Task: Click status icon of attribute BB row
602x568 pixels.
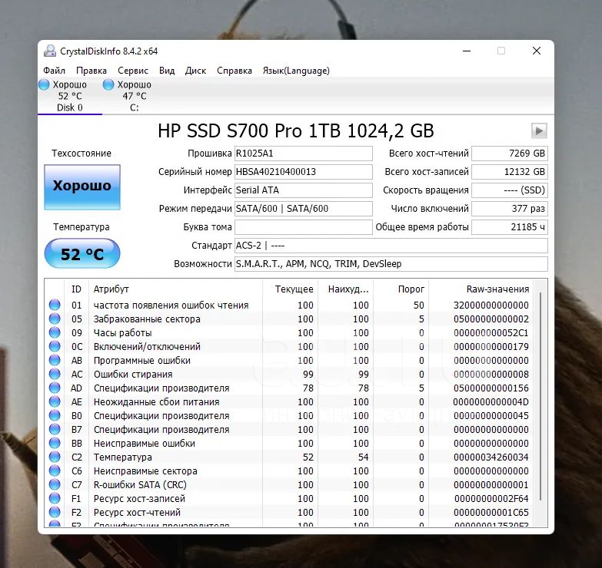Action: click(x=55, y=443)
